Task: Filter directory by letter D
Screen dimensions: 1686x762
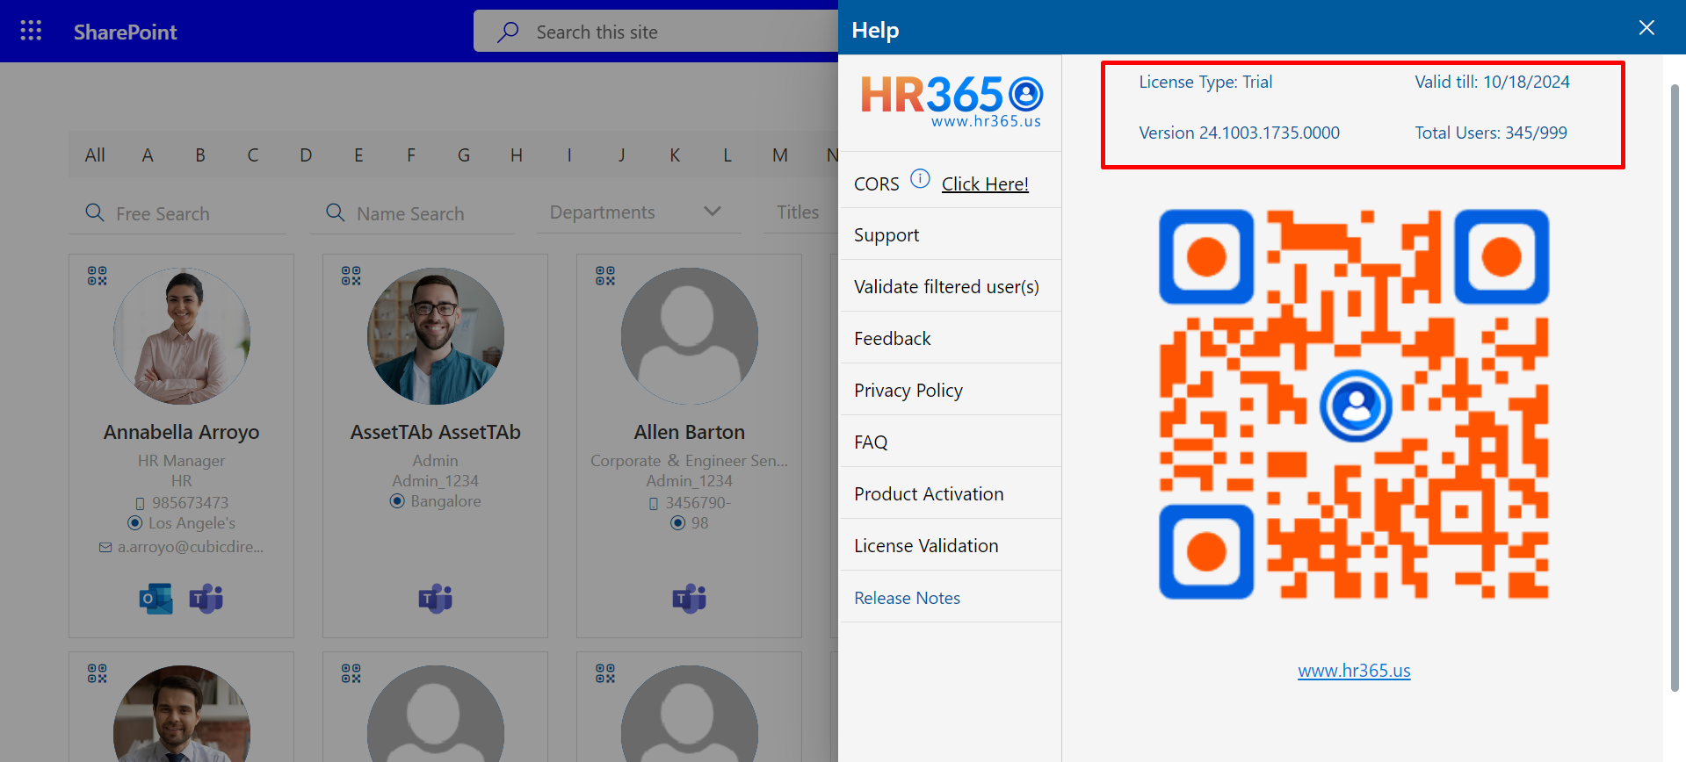Action: click(x=306, y=155)
